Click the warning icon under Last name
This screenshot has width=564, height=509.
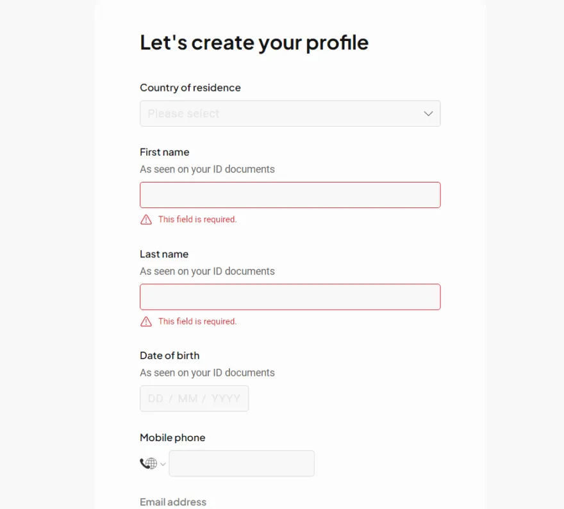[146, 321]
